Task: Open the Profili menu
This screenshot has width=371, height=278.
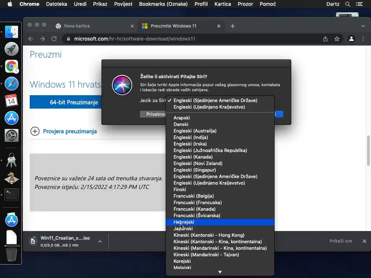Action: 201,4
